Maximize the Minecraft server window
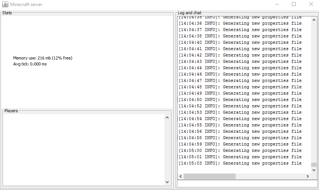Image resolution: width=319 pixels, height=190 pixels. click(294, 4)
